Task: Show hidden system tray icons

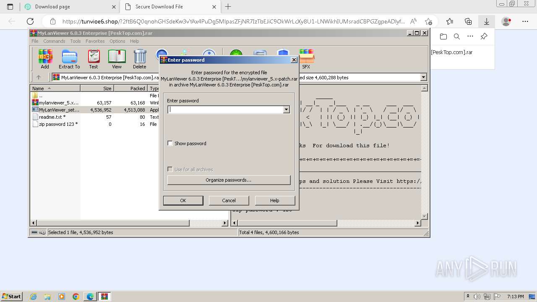Action: click(x=467, y=297)
